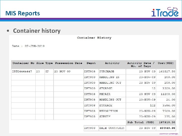This screenshot has height=136, width=182.
Task: Click the storage days value 12
Action: (x=154, y=88)
